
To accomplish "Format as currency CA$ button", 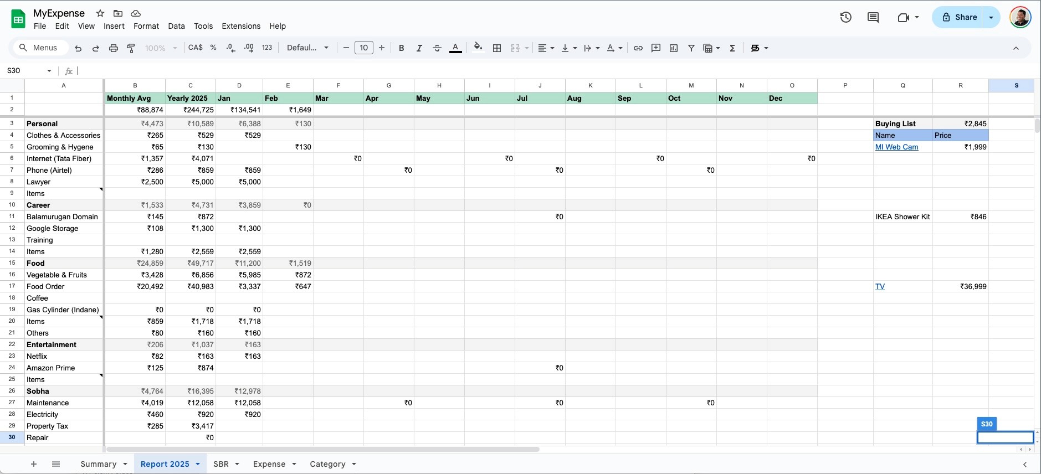I will (x=196, y=48).
